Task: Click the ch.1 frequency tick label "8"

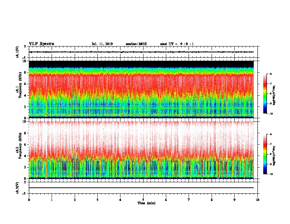Action: point(25,72)
